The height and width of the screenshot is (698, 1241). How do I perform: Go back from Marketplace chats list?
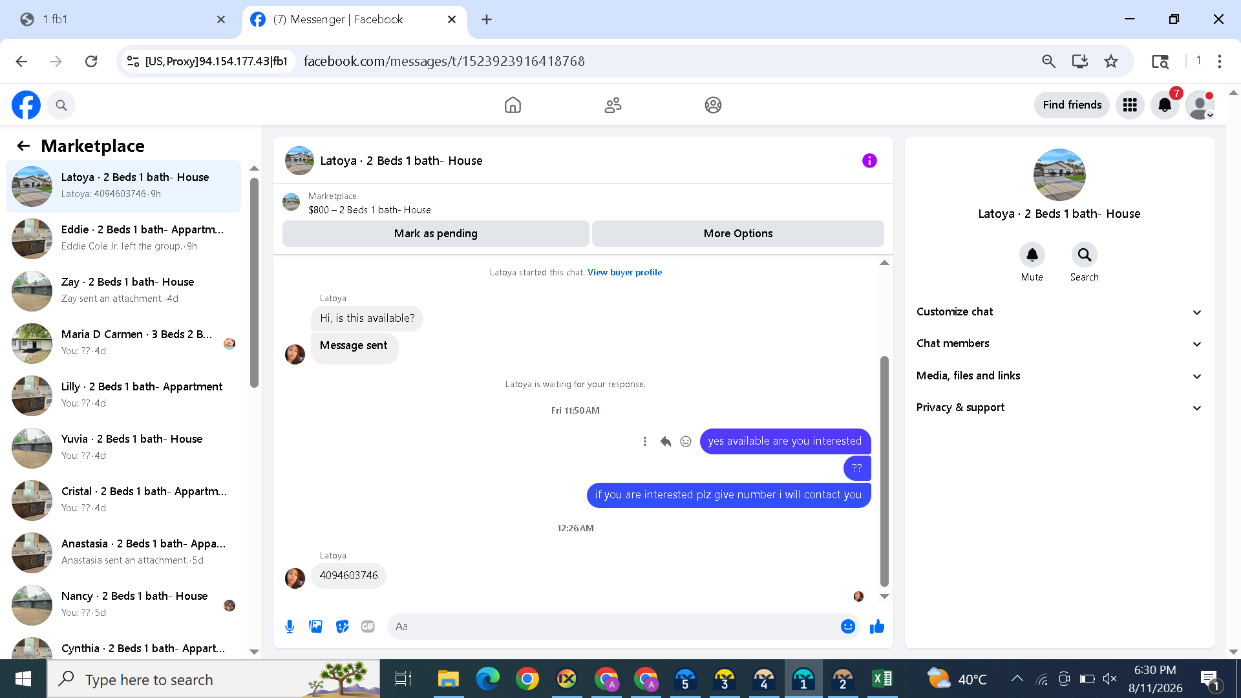point(24,146)
